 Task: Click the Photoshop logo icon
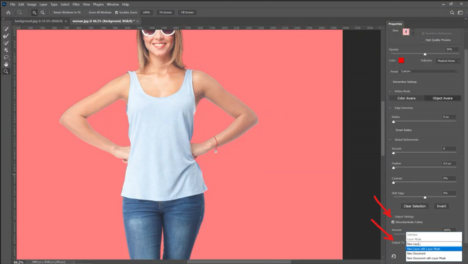click(4, 4)
